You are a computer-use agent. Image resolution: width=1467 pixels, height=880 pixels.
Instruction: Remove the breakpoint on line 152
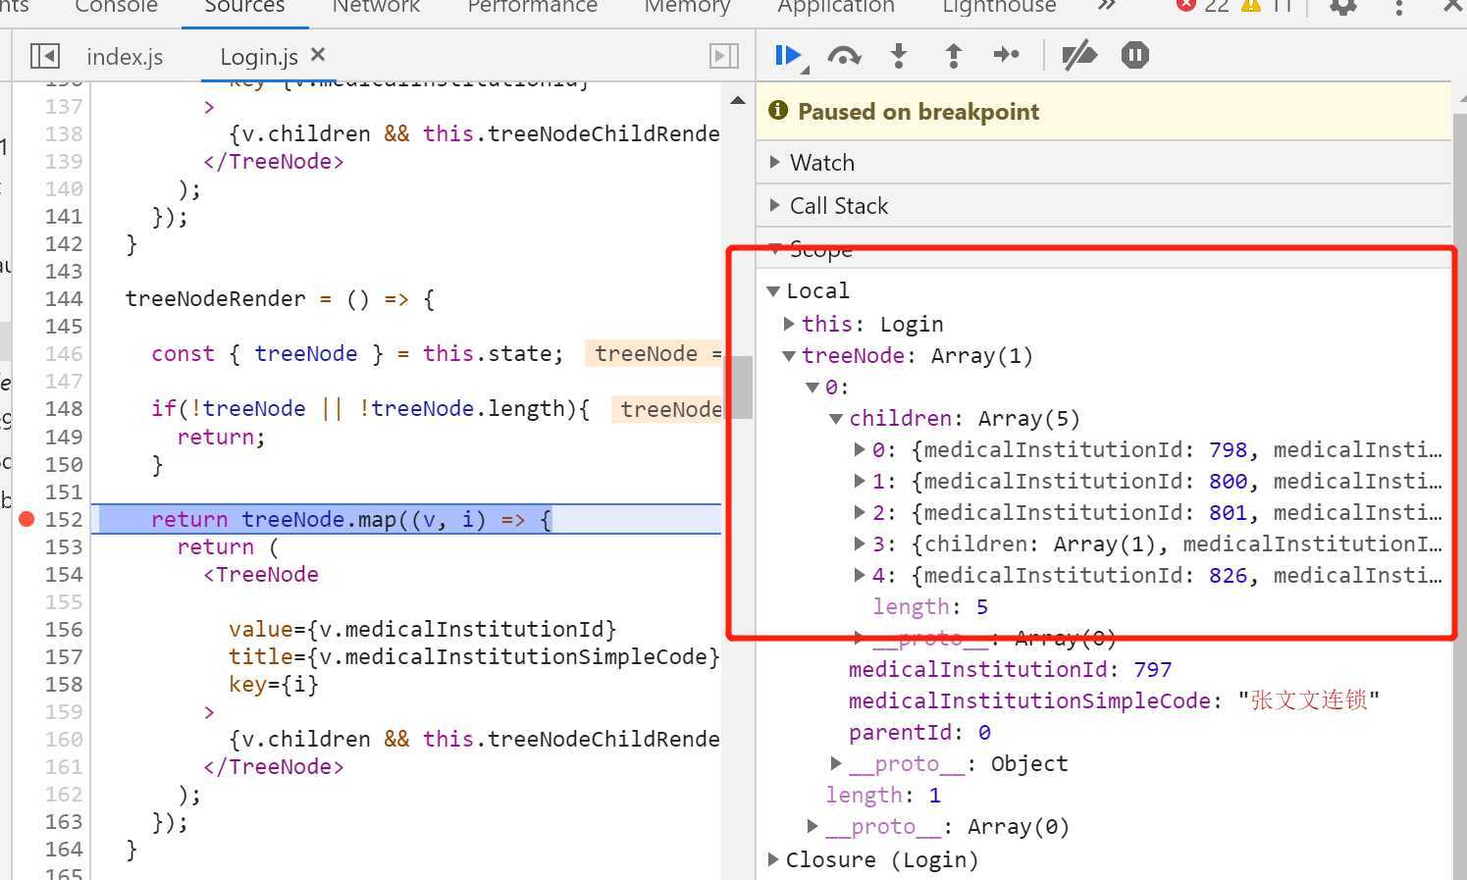(x=26, y=519)
